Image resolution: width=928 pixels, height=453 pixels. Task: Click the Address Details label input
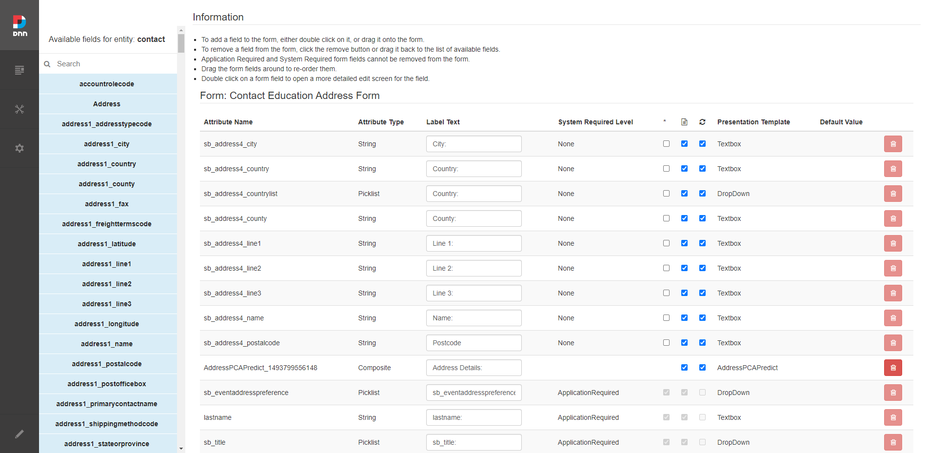[x=473, y=368]
